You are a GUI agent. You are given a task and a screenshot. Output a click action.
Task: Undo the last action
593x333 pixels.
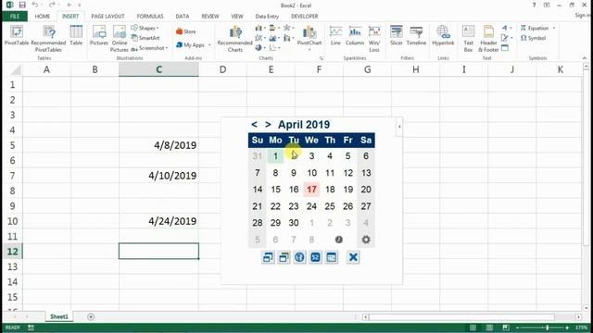tap(35, 5)
